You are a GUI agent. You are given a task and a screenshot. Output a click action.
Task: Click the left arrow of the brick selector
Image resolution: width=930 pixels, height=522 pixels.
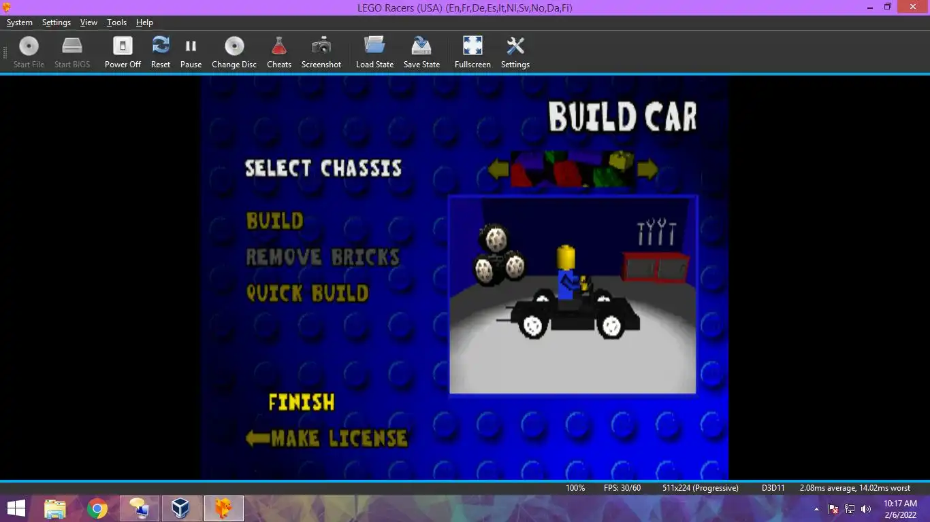tap(498, 169)
